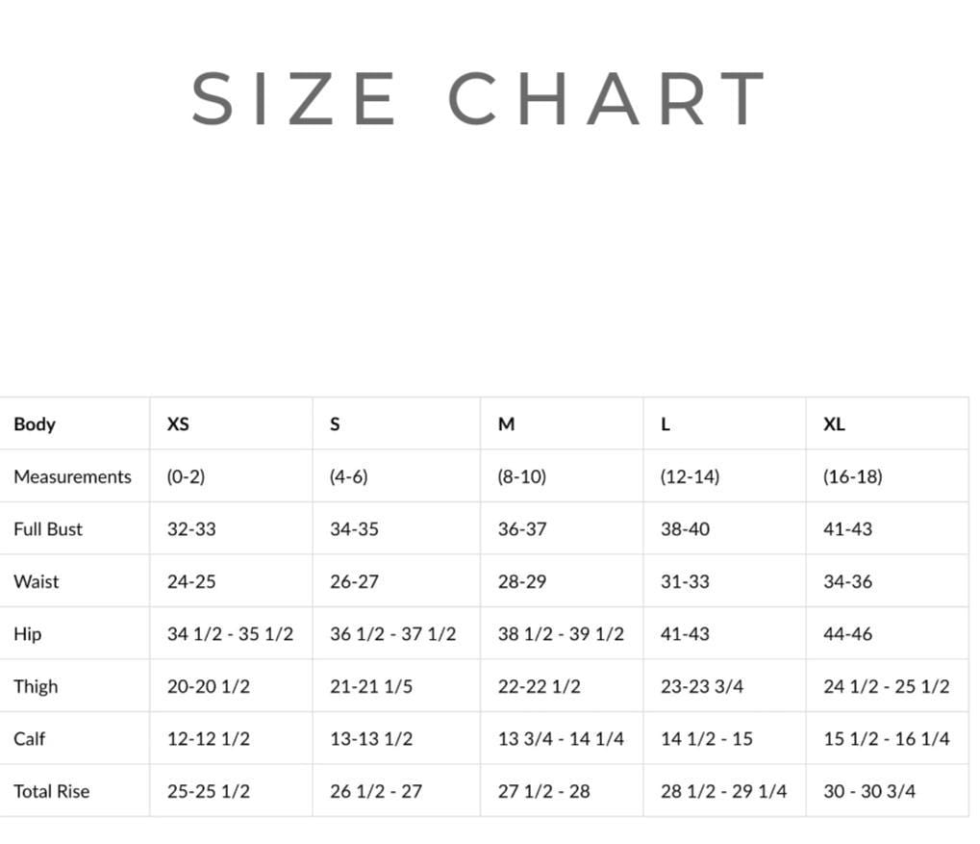Click the SIZE CHART heading
980x844 pixels.
(x=478, y=98)
